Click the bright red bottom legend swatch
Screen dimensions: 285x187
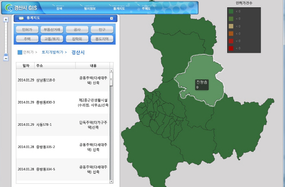(x=231, y=49)
